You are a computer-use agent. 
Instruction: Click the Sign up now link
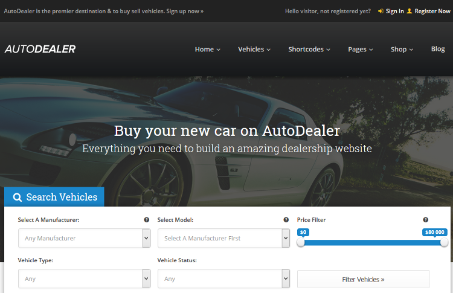pyautogui.click(x=185, y=11)
